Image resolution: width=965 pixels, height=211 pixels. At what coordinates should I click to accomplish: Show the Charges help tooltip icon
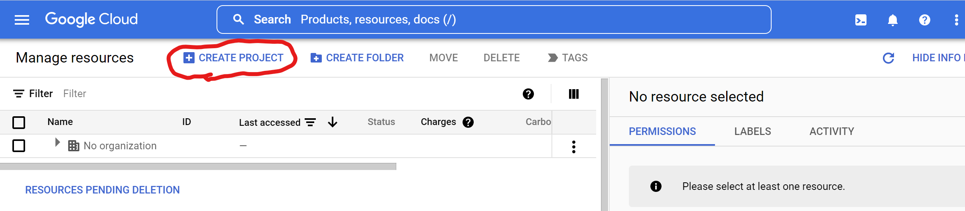point(468,122)
